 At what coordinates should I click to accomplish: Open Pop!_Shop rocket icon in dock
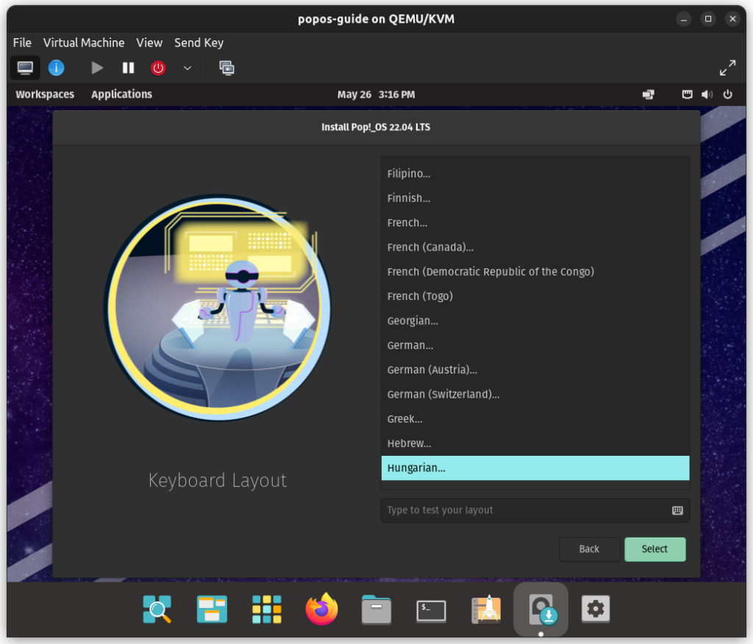pos(486,609)
